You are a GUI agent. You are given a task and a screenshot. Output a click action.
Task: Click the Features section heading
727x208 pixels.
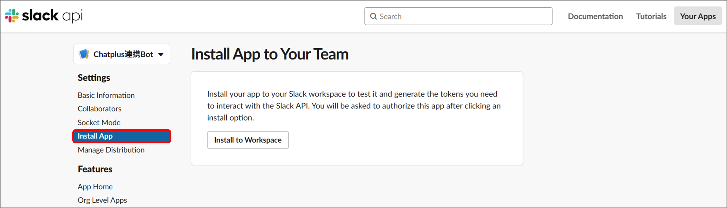95,169
